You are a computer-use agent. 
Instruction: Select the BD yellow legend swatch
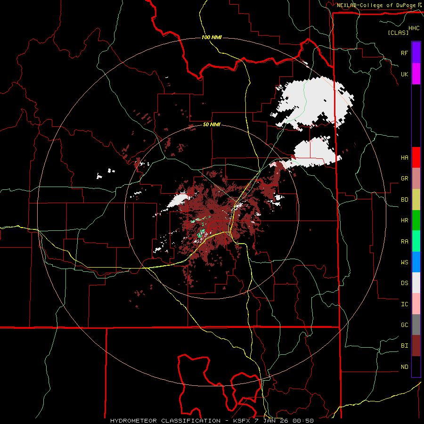pos(416,200)
